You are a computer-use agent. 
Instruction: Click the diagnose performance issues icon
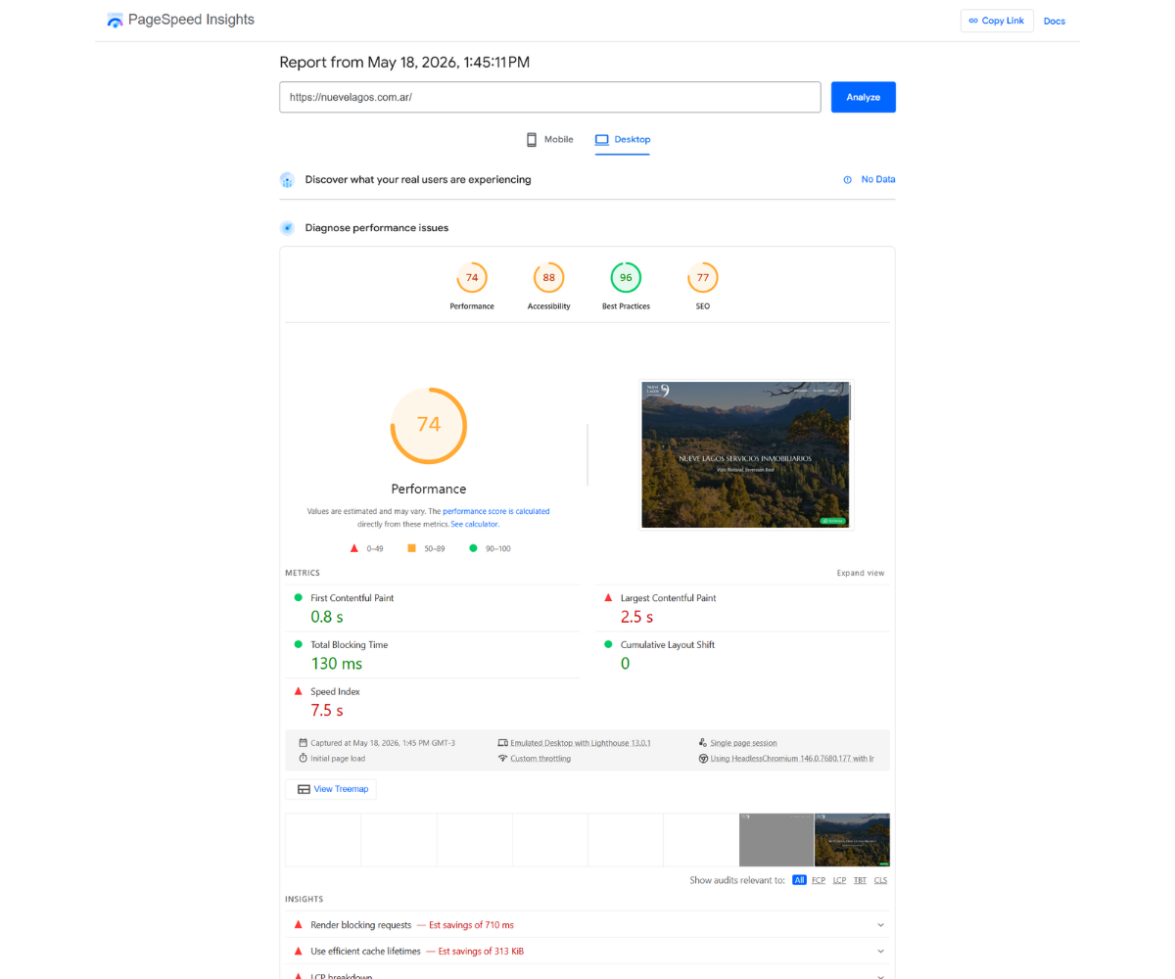click(x=287, y=228)
